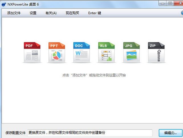Close the NXPowerLite window
This screenshot has height=138, width=183.
coord(179,3)
